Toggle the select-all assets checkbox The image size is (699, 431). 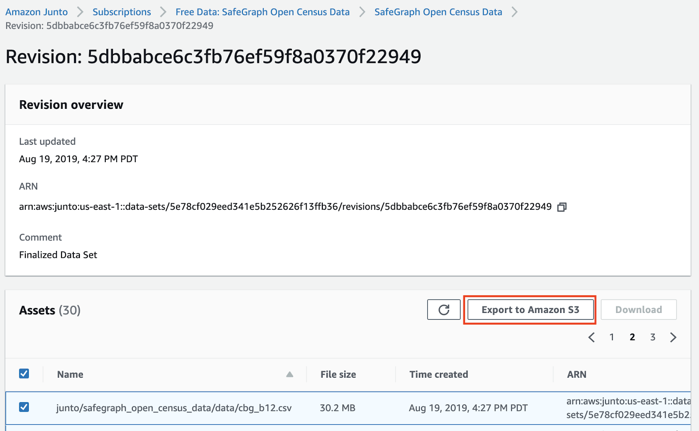pos(24,374)
